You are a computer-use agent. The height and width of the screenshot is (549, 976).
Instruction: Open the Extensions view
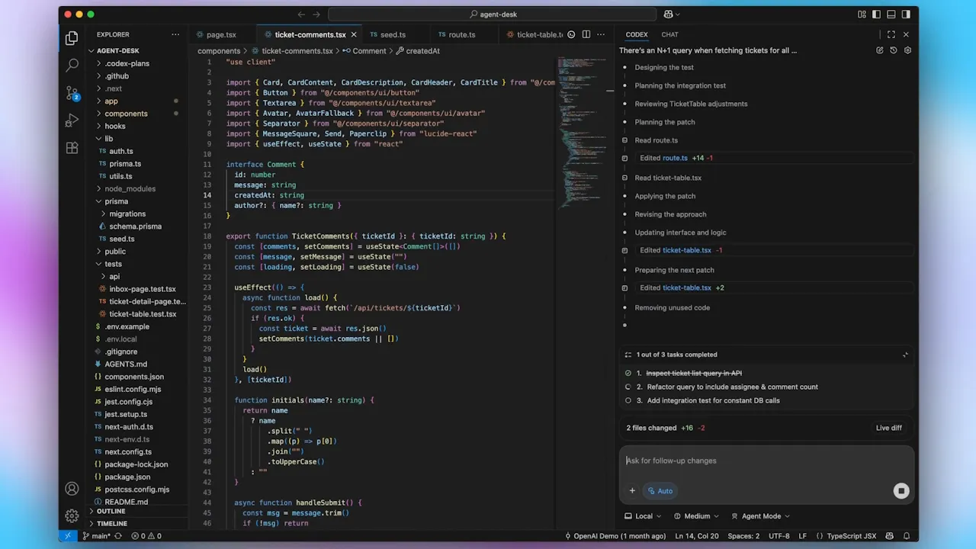(72, 148)
